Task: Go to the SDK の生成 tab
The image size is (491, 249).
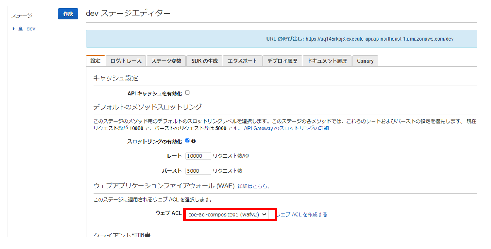Action: 204,61
